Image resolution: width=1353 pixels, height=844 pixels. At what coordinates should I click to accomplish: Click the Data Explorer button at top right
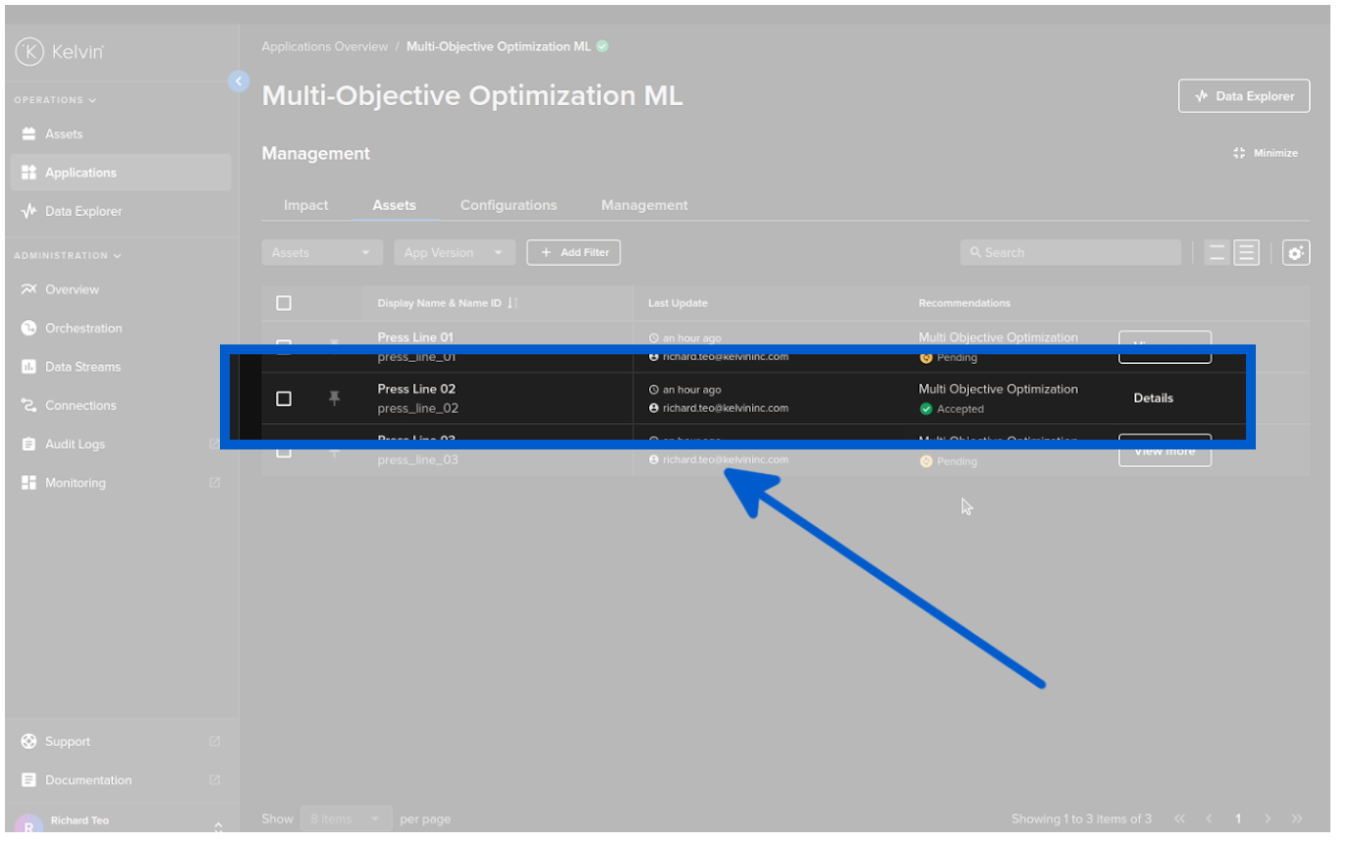click(x=1243, y=96)
